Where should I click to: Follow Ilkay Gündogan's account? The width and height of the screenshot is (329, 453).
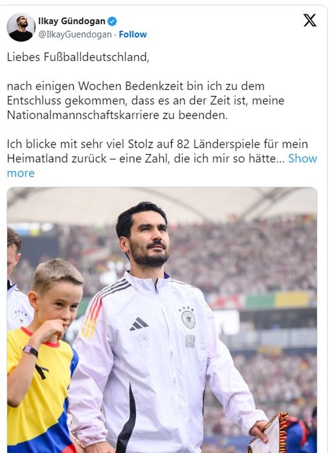133,34
